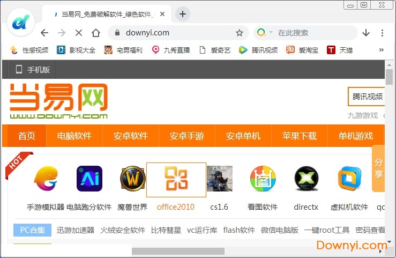
Task: Open the cs1.6 thumbnail
Action: (220, 179)
